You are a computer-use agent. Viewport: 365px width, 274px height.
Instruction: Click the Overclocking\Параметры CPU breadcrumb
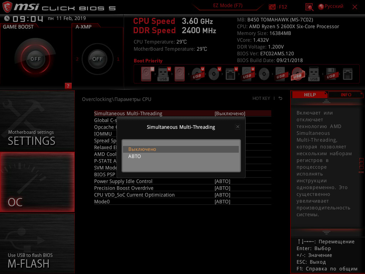click(x=117, y=99)
